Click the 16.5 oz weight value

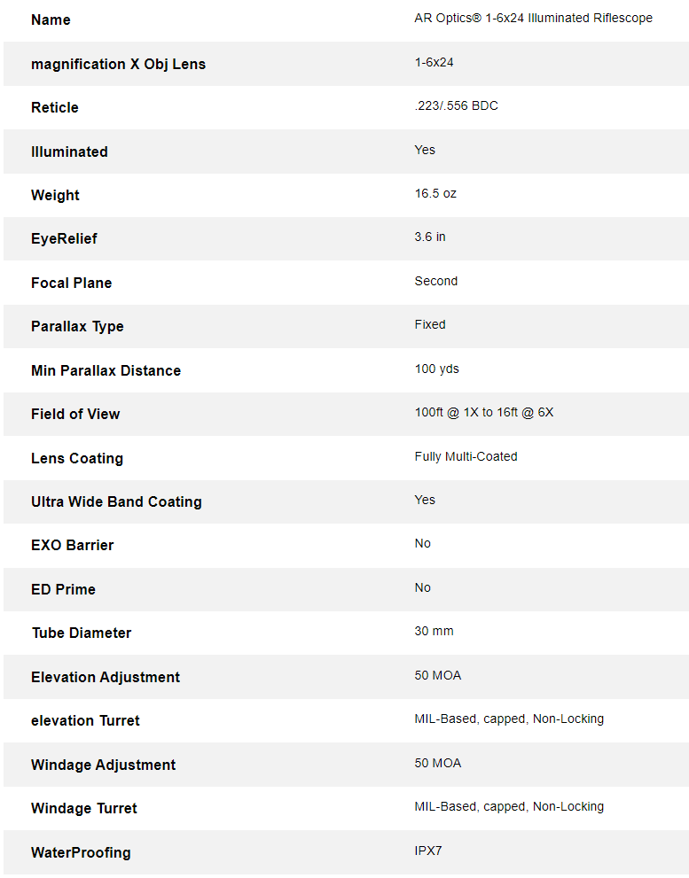[435, 194]
